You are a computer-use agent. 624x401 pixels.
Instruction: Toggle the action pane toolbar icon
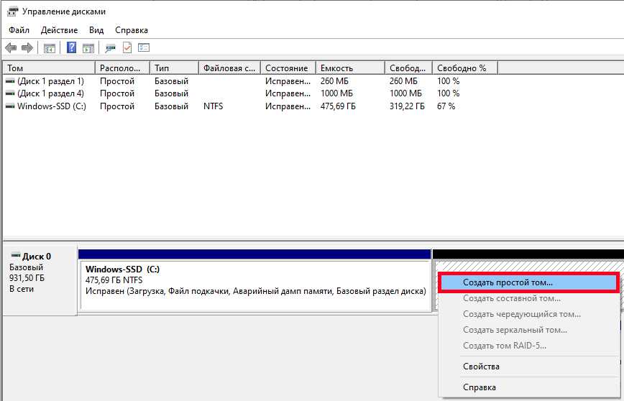click(x=88, y=48)
